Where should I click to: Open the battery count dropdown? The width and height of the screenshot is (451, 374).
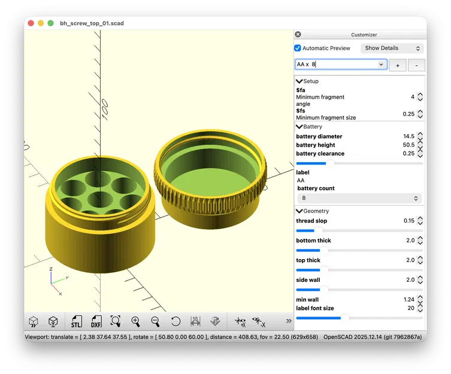[x=359, y=198]
